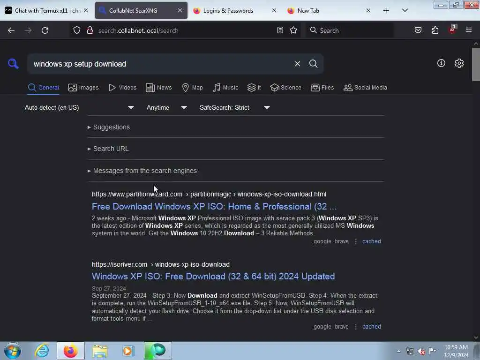The image size is (480, 360).
Task: Open SearXNG preferences gear
Action: [x=459, y=63]
